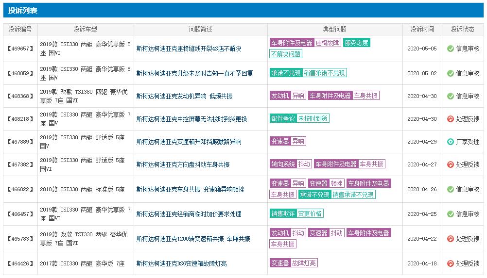Click date 2020-04-29
Screen dimensions: 487x278
coord(422,142)
